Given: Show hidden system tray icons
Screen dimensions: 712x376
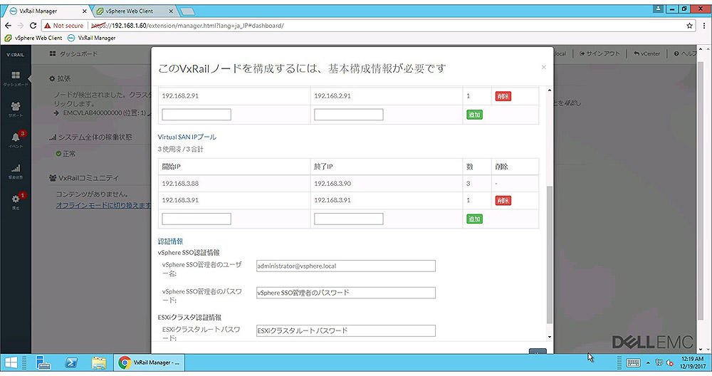Looking at the screenshot, I should (648, 363).
